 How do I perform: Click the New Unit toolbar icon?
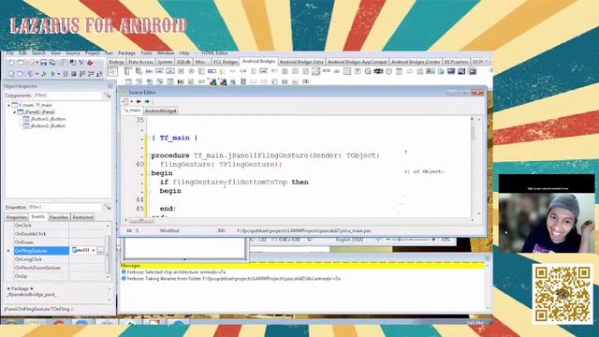click(x=11, y=63)
